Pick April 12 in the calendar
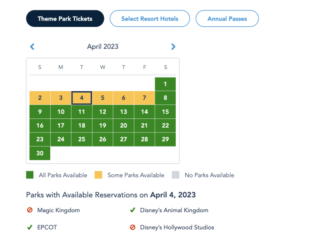This screenshot has width=329, height=240. tap(102, 112)
